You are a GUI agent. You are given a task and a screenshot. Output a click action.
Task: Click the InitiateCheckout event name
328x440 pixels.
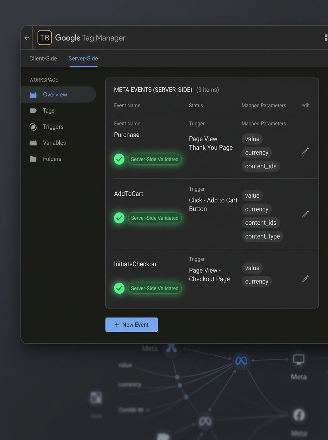tap(136, 264)
